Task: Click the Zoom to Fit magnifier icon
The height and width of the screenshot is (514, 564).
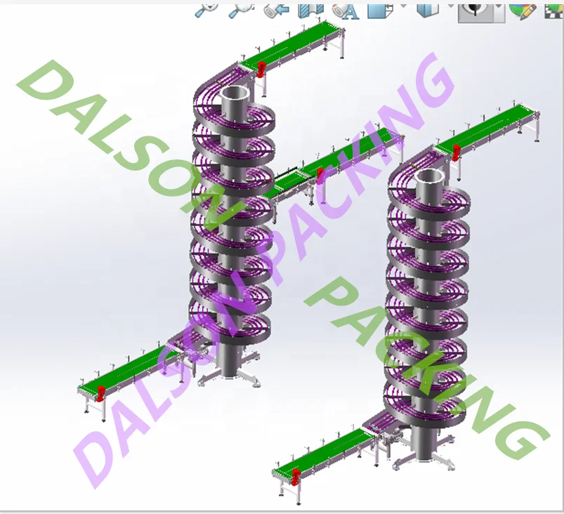Action: pos(206,11)
